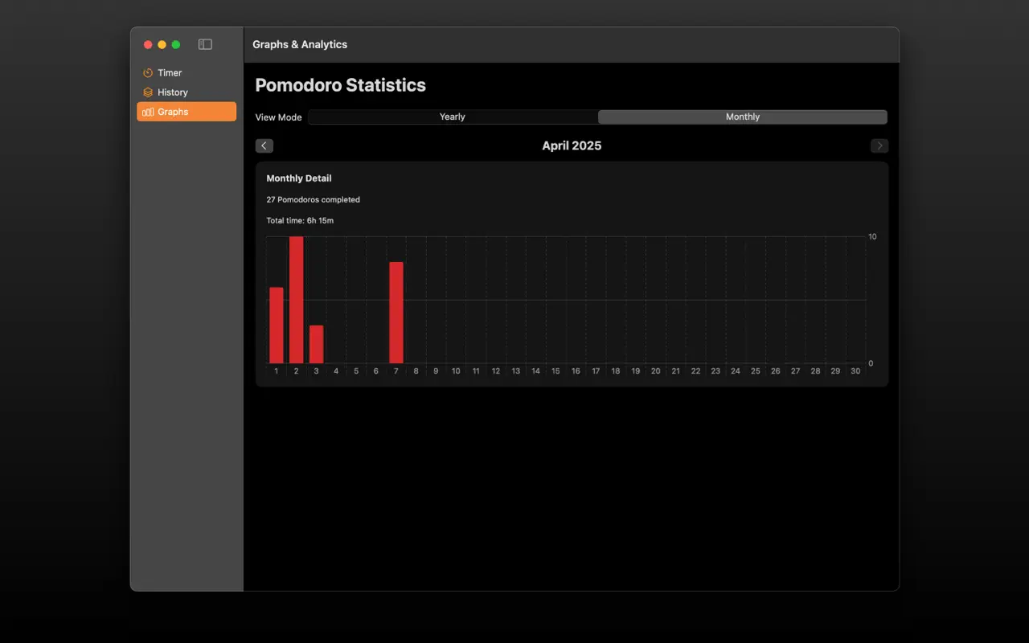Click the red bar for day 1

click(x=277, y=326)
